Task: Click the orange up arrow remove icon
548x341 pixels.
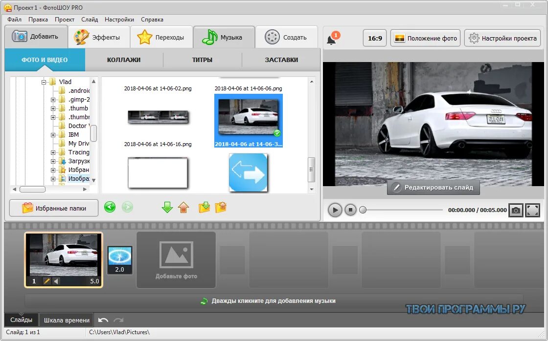Action: 183,207
